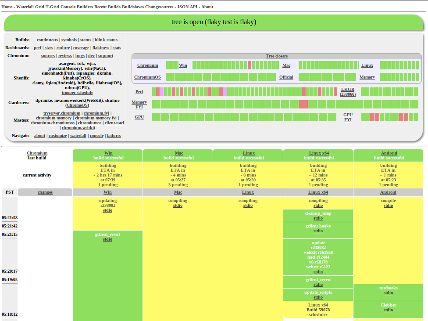Open client.nacl master link

[114, 123]
